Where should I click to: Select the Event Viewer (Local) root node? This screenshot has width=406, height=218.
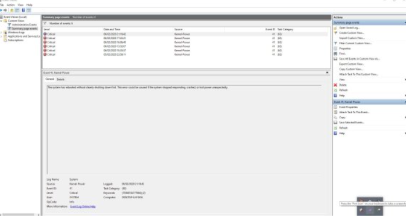pyautogui.click(x=15, y=17)
